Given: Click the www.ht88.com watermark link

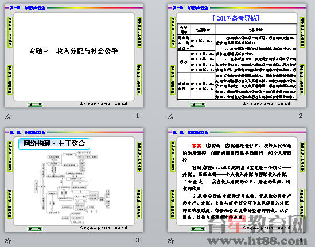Looking at the screenshot, I should (258, 241).
